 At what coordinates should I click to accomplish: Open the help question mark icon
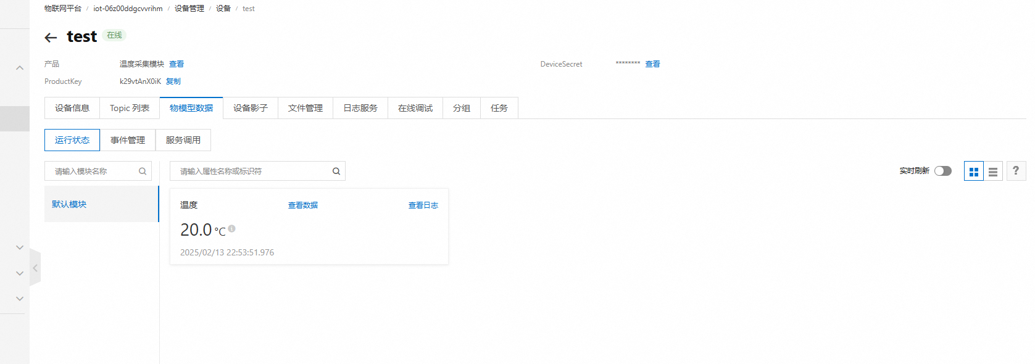coord(1015,171)
